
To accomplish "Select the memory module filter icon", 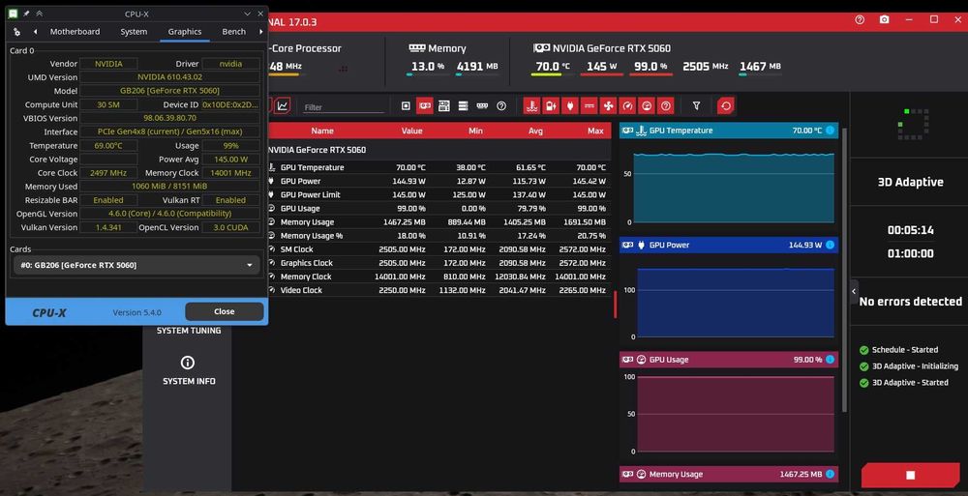I will coord(482,106).
